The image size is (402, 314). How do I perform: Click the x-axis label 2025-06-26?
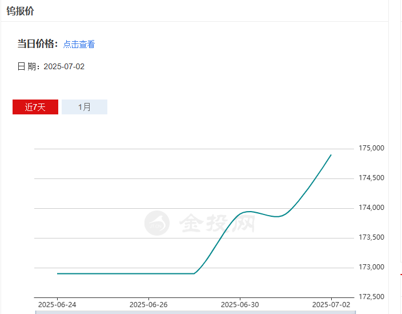pos(148,305)
